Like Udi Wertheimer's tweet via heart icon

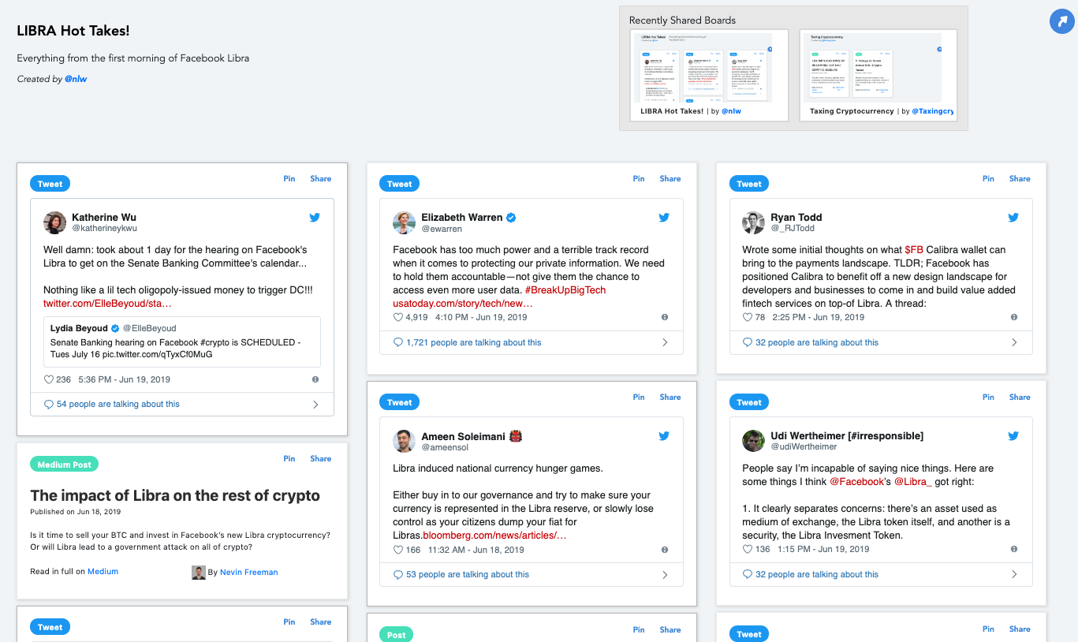coord(747,549)
